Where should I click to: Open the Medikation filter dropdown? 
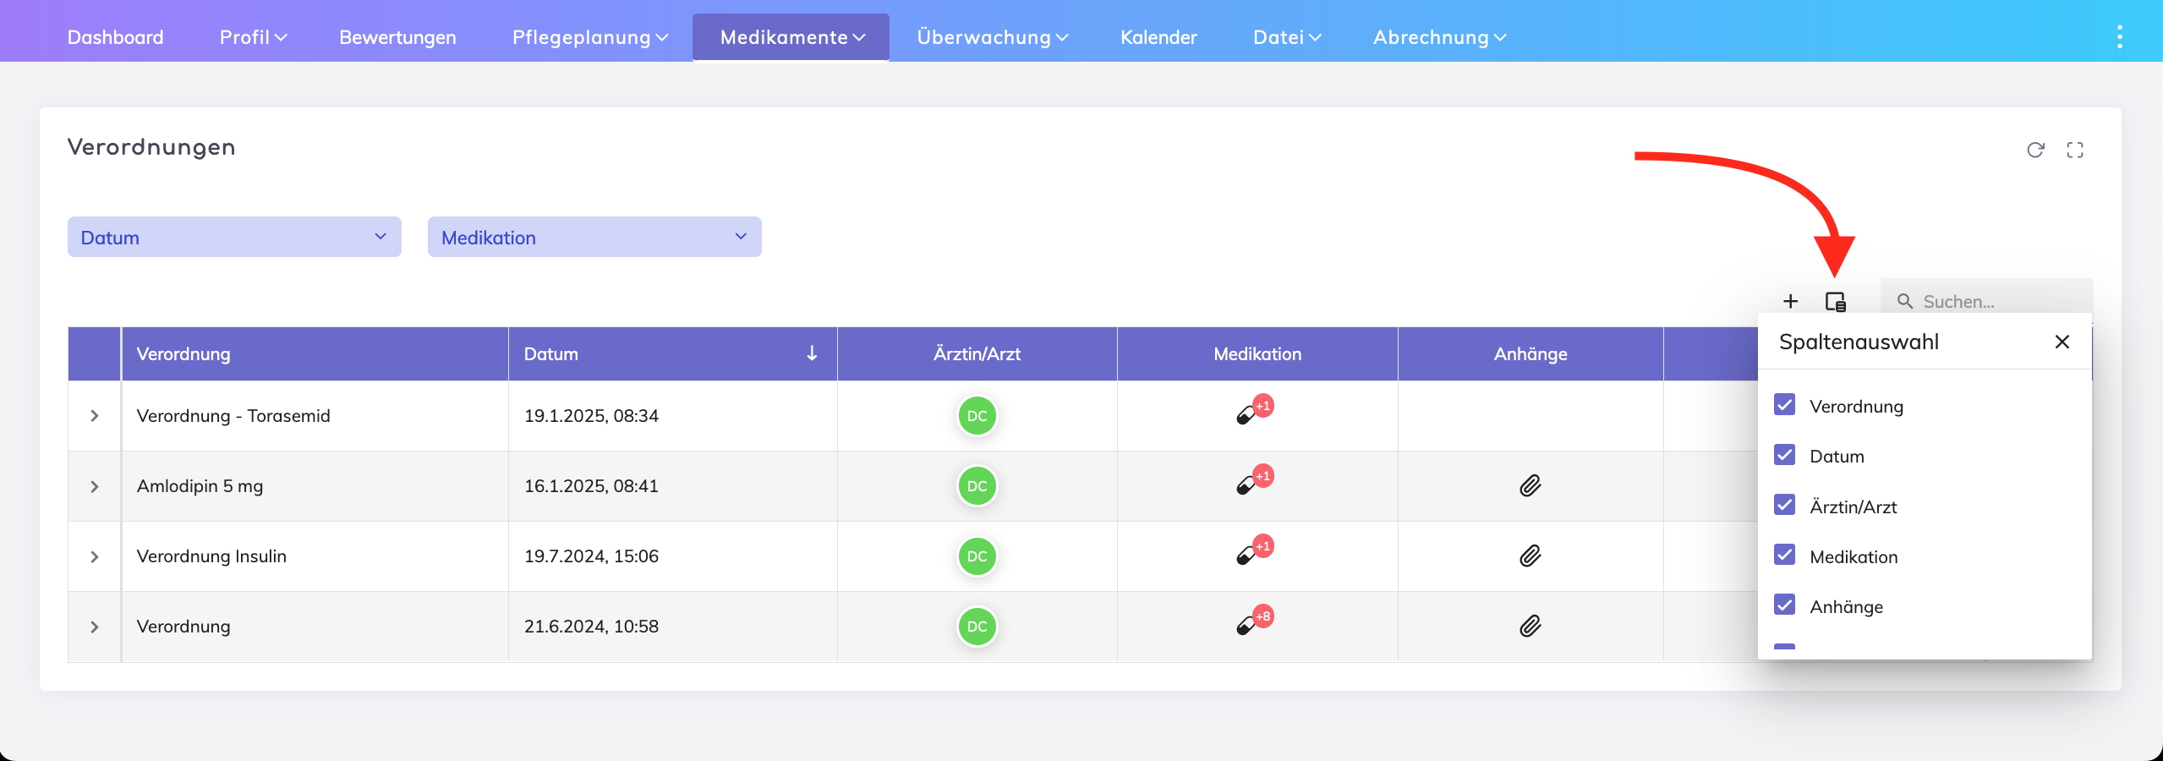click(594, 237)
